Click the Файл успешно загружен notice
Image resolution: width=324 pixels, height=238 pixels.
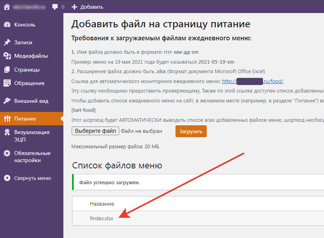coord(198,182)
